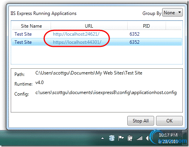Image resolution: width=189 pixels, height=147 pixels.
Task: Open the Group By dropdown showing None
Action: coord(173,13)
